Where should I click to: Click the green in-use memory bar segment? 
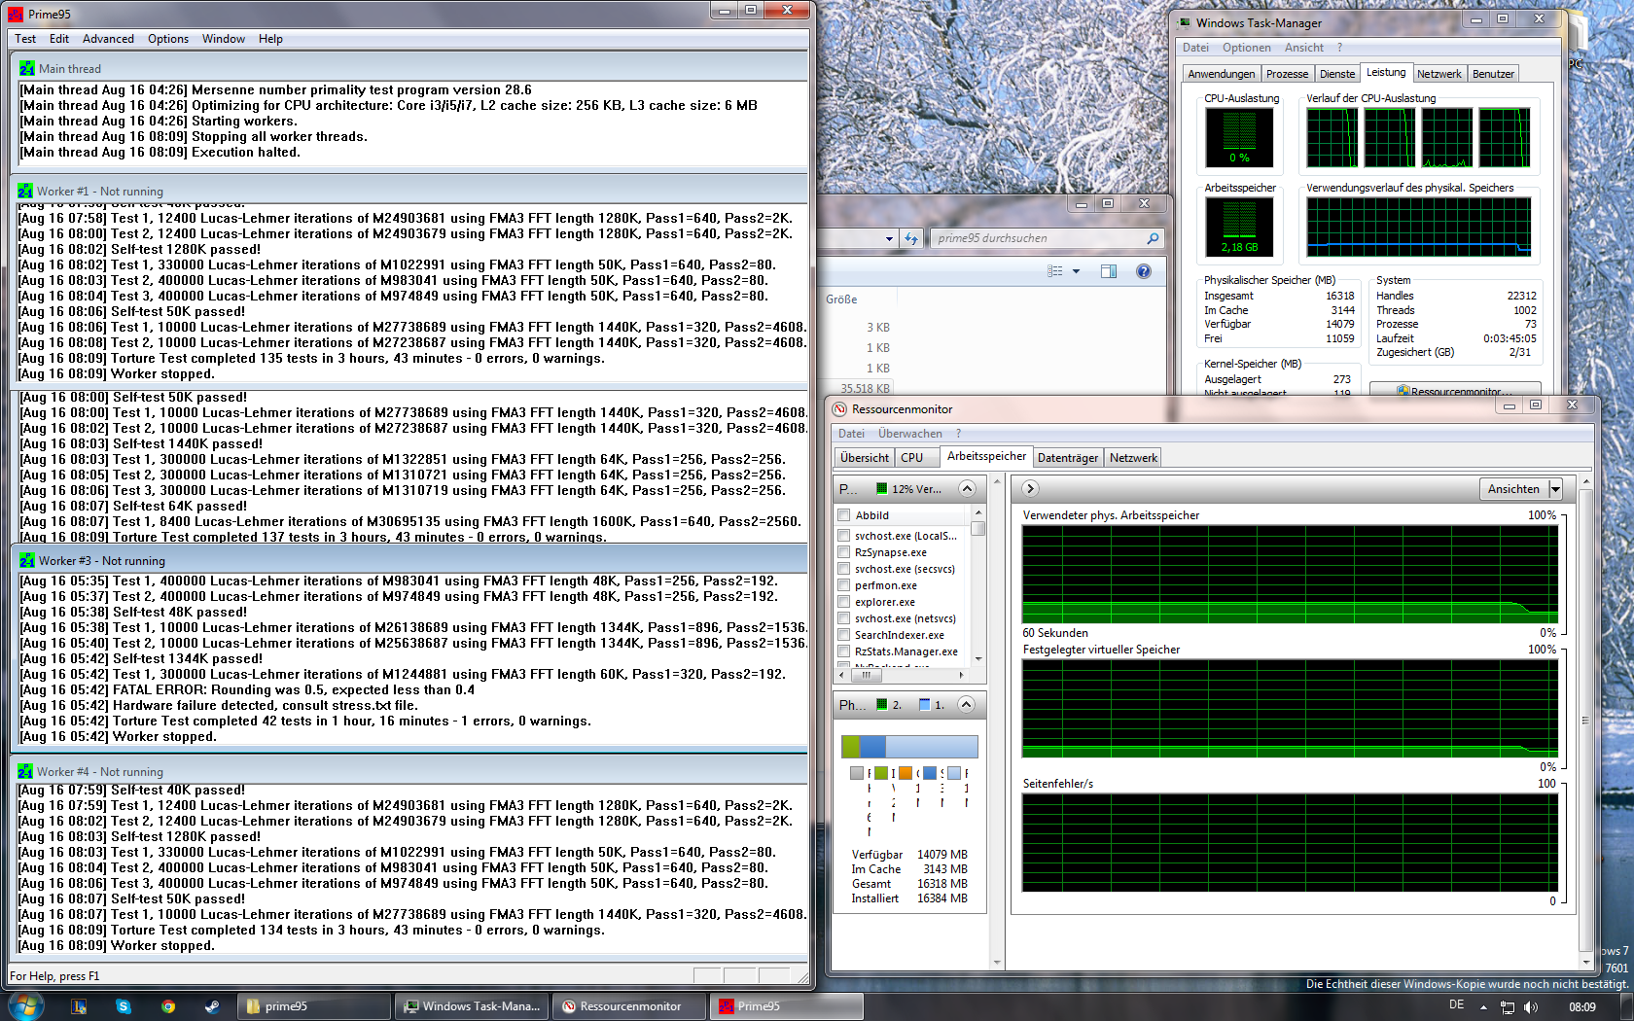point(851,747)
